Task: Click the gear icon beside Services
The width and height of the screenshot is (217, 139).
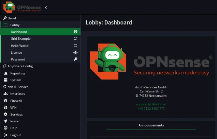Action: 5,114
